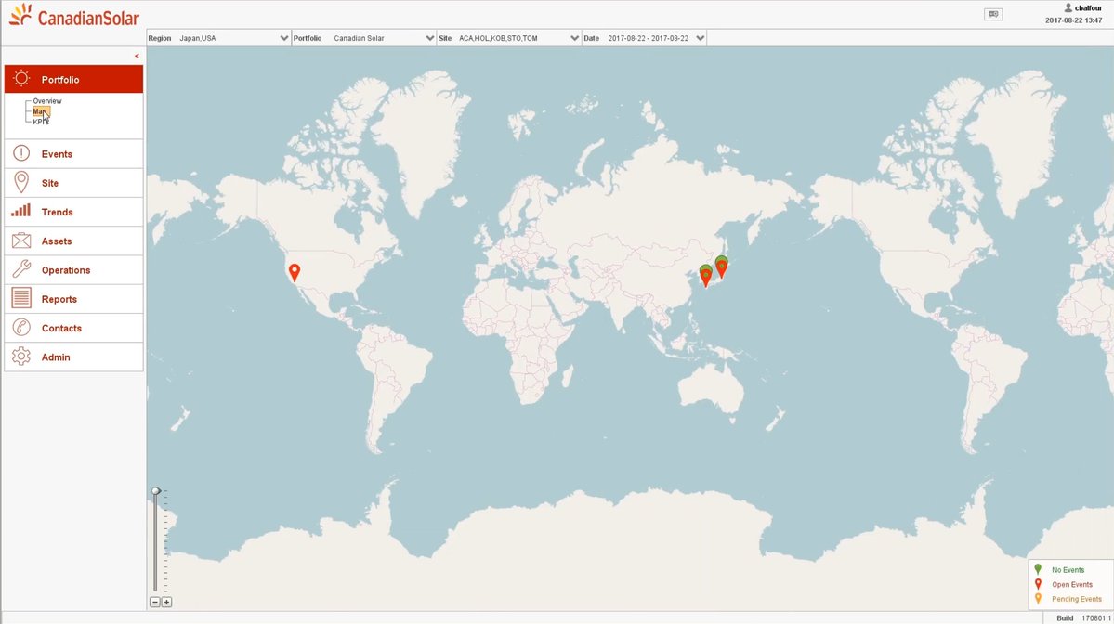This screenshot has height=624, width=1114.
Task: Select the Portfolio sidebar icon
Action: coord(22,79)
